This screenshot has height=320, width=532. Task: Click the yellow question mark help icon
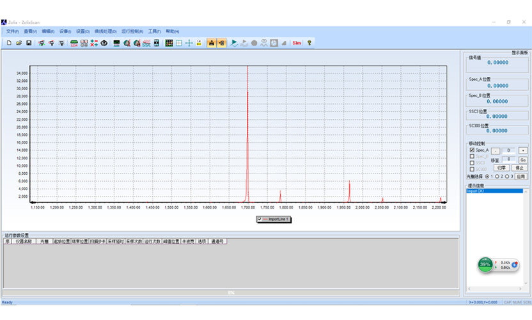pyautogui.click(x=309, y=43)
